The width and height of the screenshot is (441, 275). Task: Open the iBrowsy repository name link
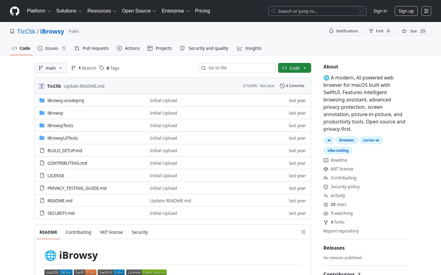pyautogui.click(x=52, y=31)
